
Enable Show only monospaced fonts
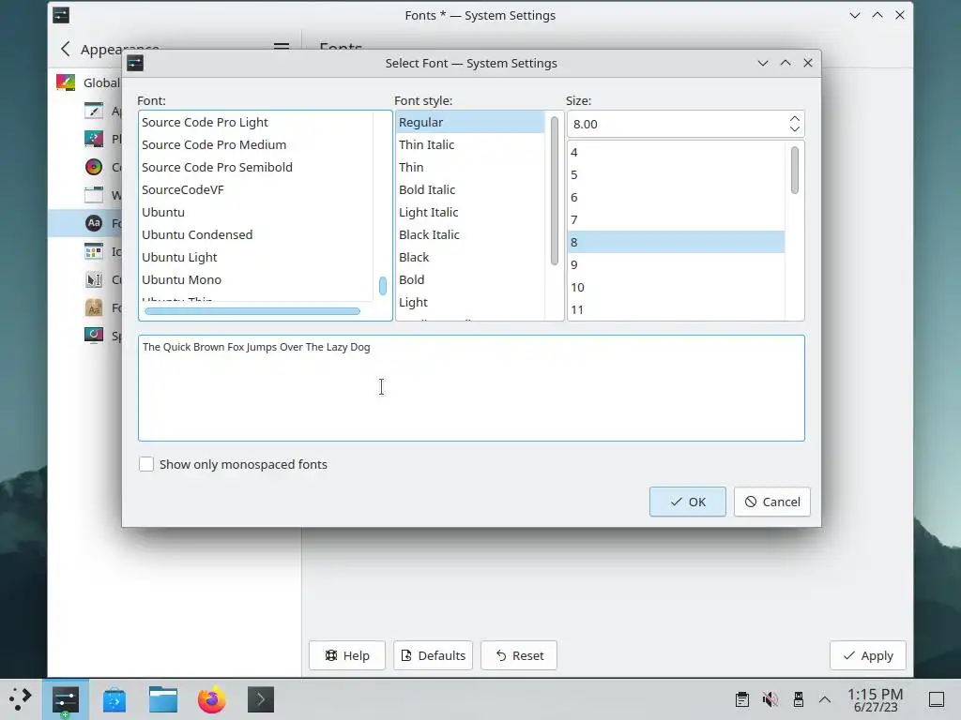point(146,464)
